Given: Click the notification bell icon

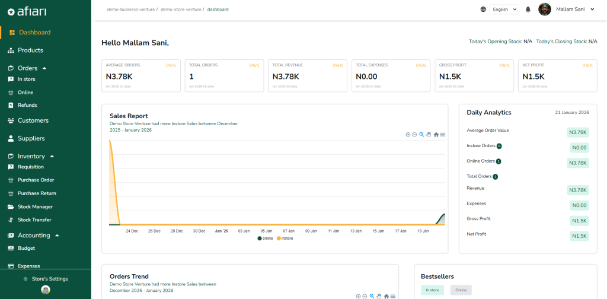Looking at the screenshot, I should (x=528, y=9).
